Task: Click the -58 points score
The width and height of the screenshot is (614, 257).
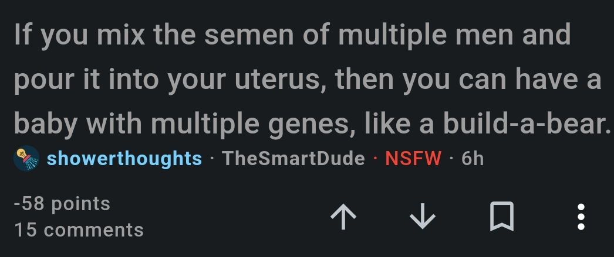Action: (62, 204)
